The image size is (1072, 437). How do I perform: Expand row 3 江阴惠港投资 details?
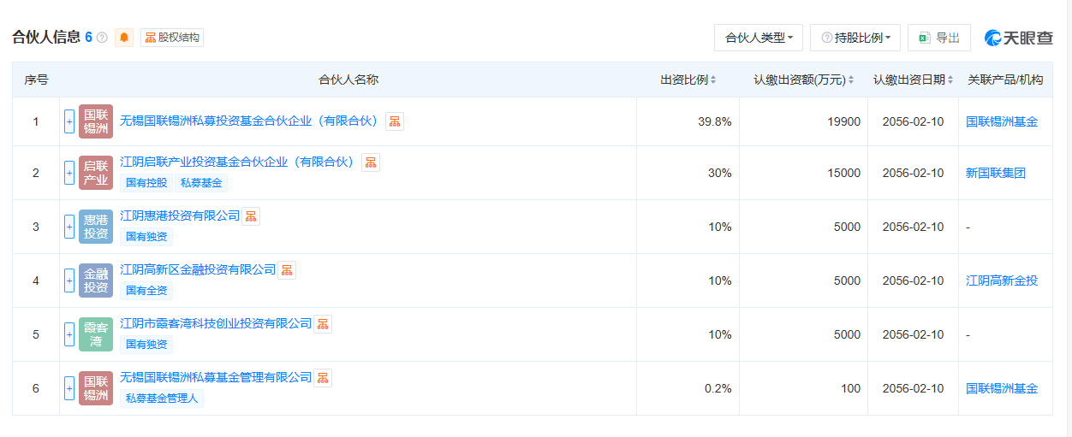coord(69,227)
